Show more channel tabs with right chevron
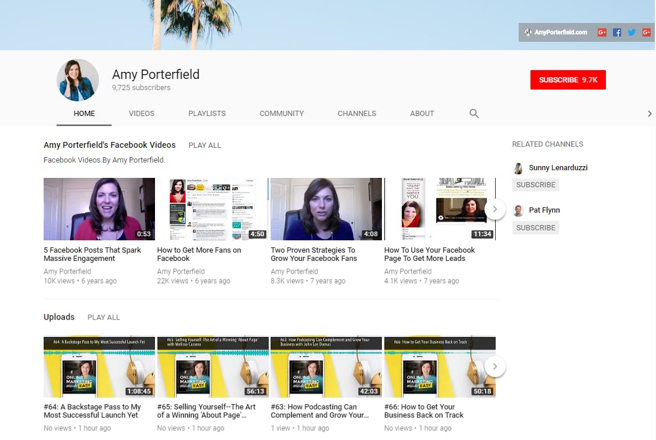Viewport: 656px width, 440px height. (x=650, y=113)
